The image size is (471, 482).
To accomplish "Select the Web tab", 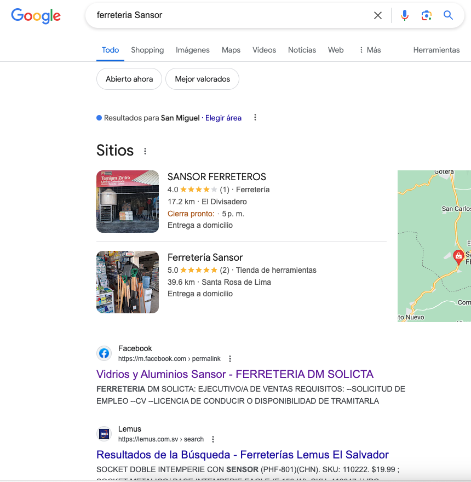I will [x=336, y=50].
